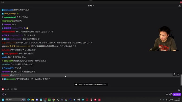Screen dimensions: 182x102
Task: Switch the Japanese IME mode indicator
Action: tap(167, 100)
